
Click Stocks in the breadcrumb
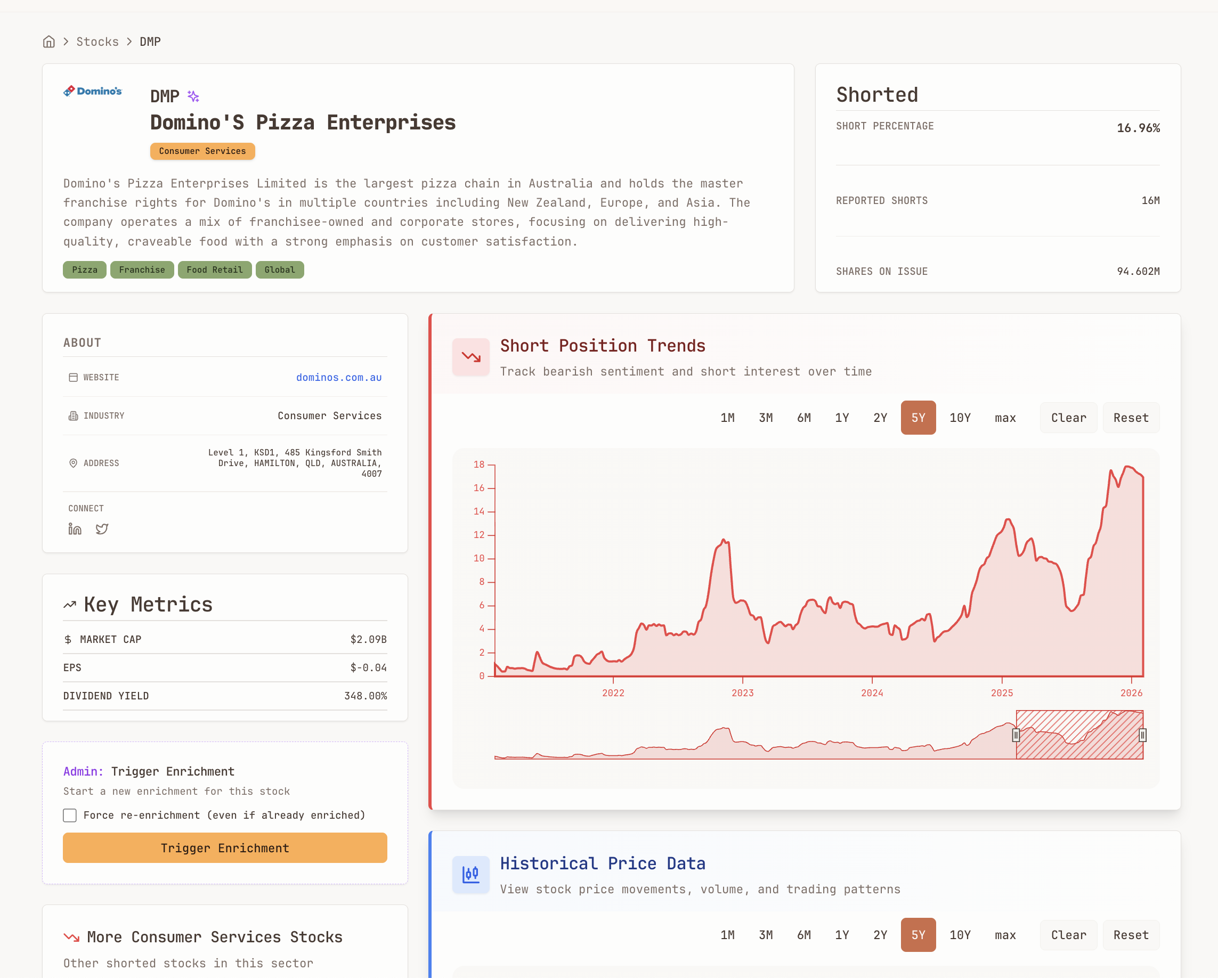[x=97, y=42]
